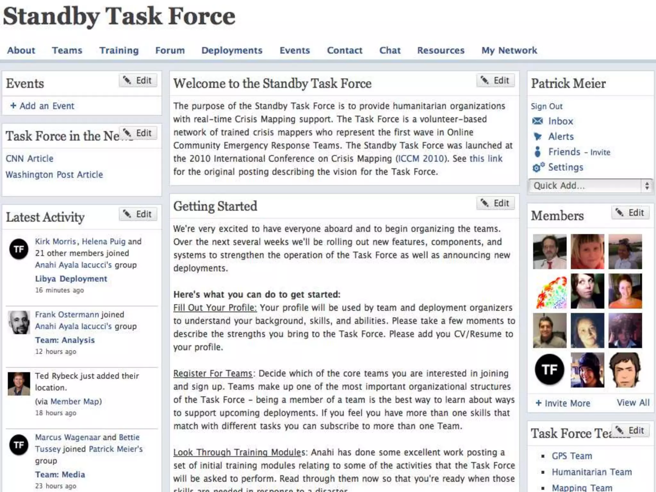Select the rainbow map member thumbnail
Viewport: 656px width, 492px height.
pos(550,291)
